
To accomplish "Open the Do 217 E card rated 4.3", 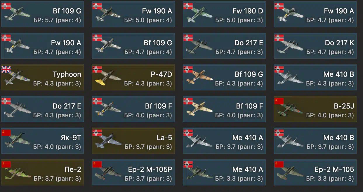I will 42,109.
